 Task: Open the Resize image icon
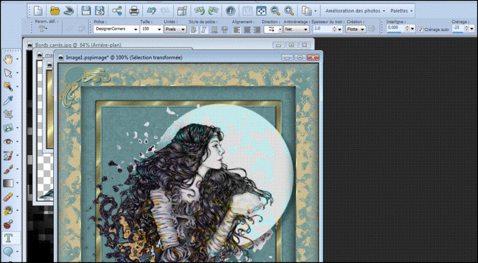coord(182,11)
